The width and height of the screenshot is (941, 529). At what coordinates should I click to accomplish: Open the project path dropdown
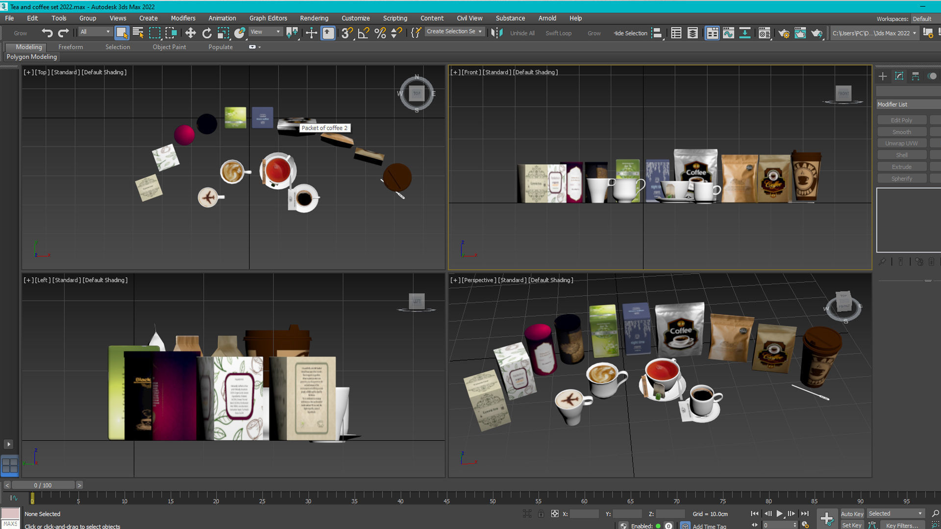(874, 33)
